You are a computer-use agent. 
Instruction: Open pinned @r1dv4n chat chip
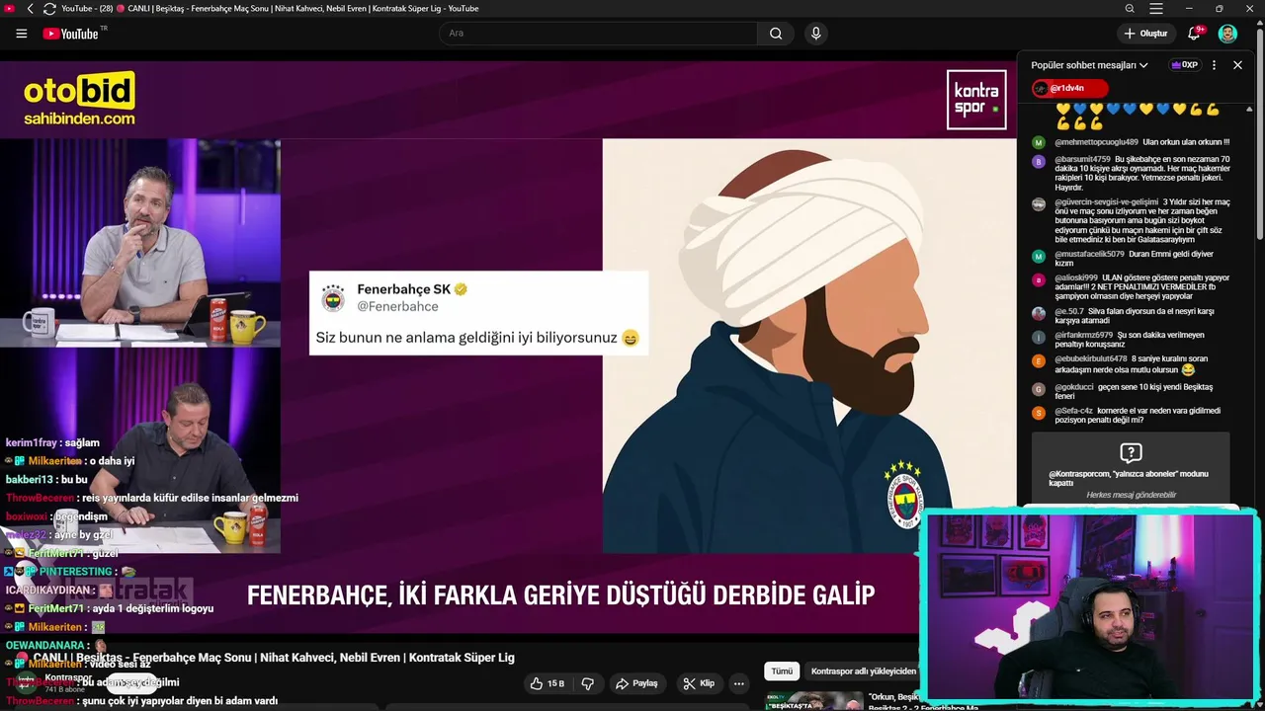pyautogui.click(x=1069, y=89)
